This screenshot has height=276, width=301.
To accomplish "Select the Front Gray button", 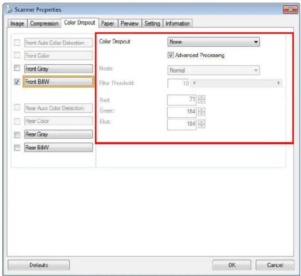I will point(58,69).
